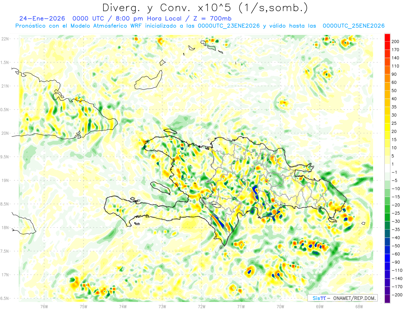Click the positive '5' color scale value
Screen dimensions: 403x311
[x=394, y=156]
